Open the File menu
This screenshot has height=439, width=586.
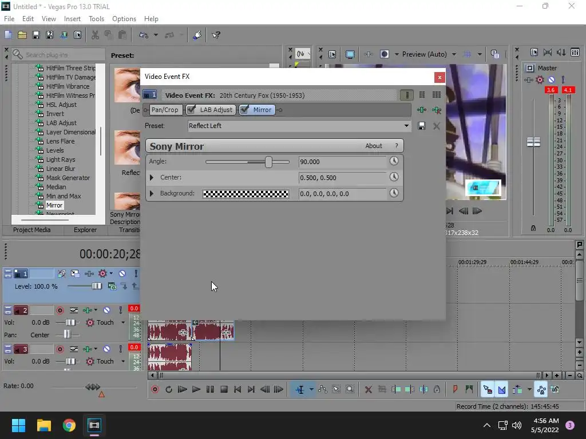pyautogui.click(x=9, y=19)
